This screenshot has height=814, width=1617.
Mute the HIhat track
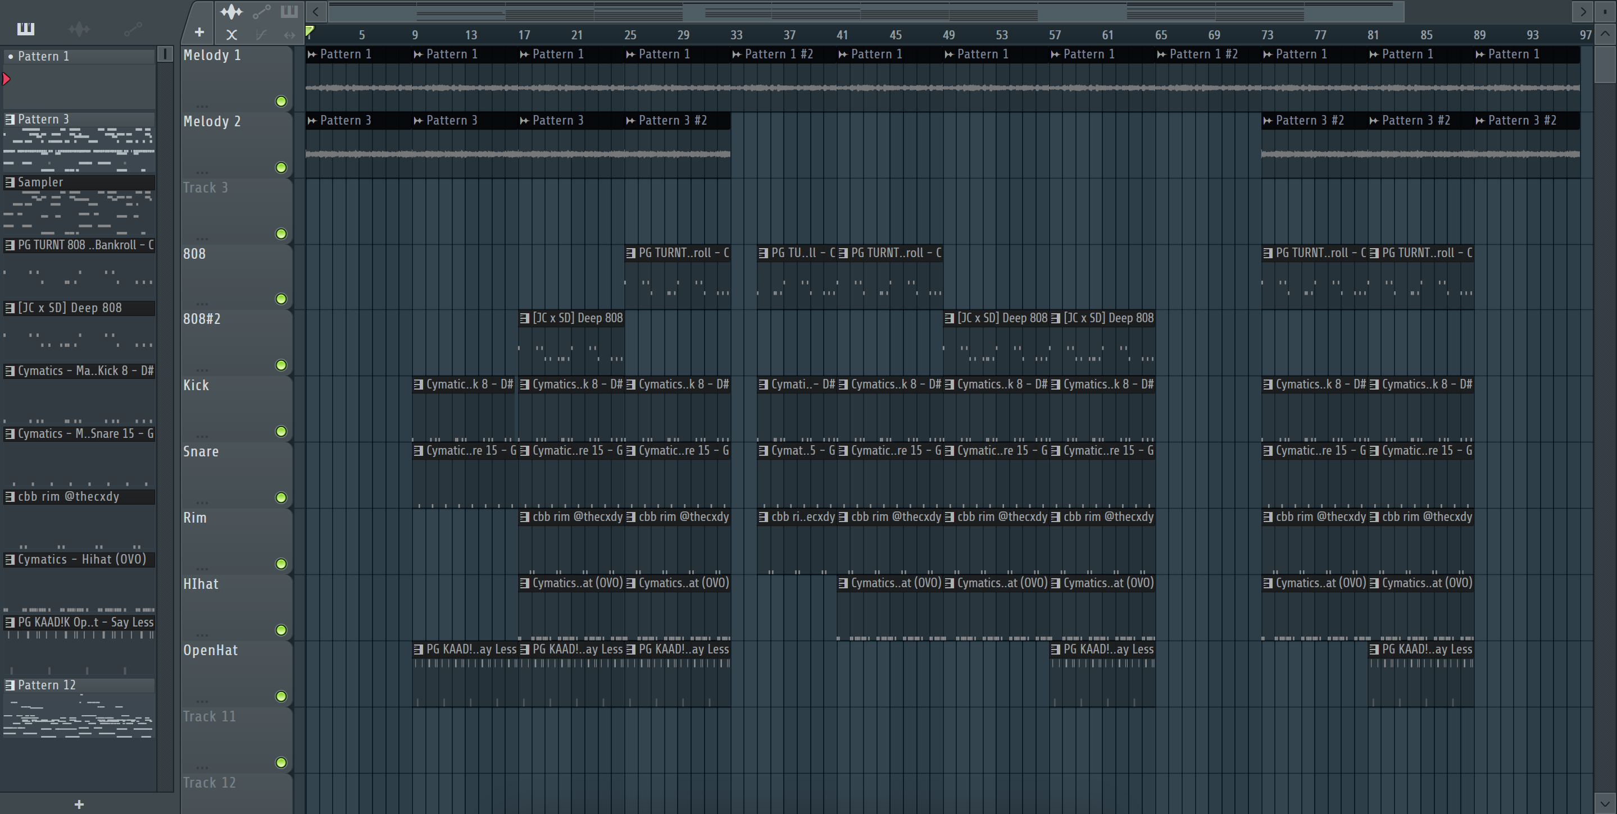[x=281, y=630]
